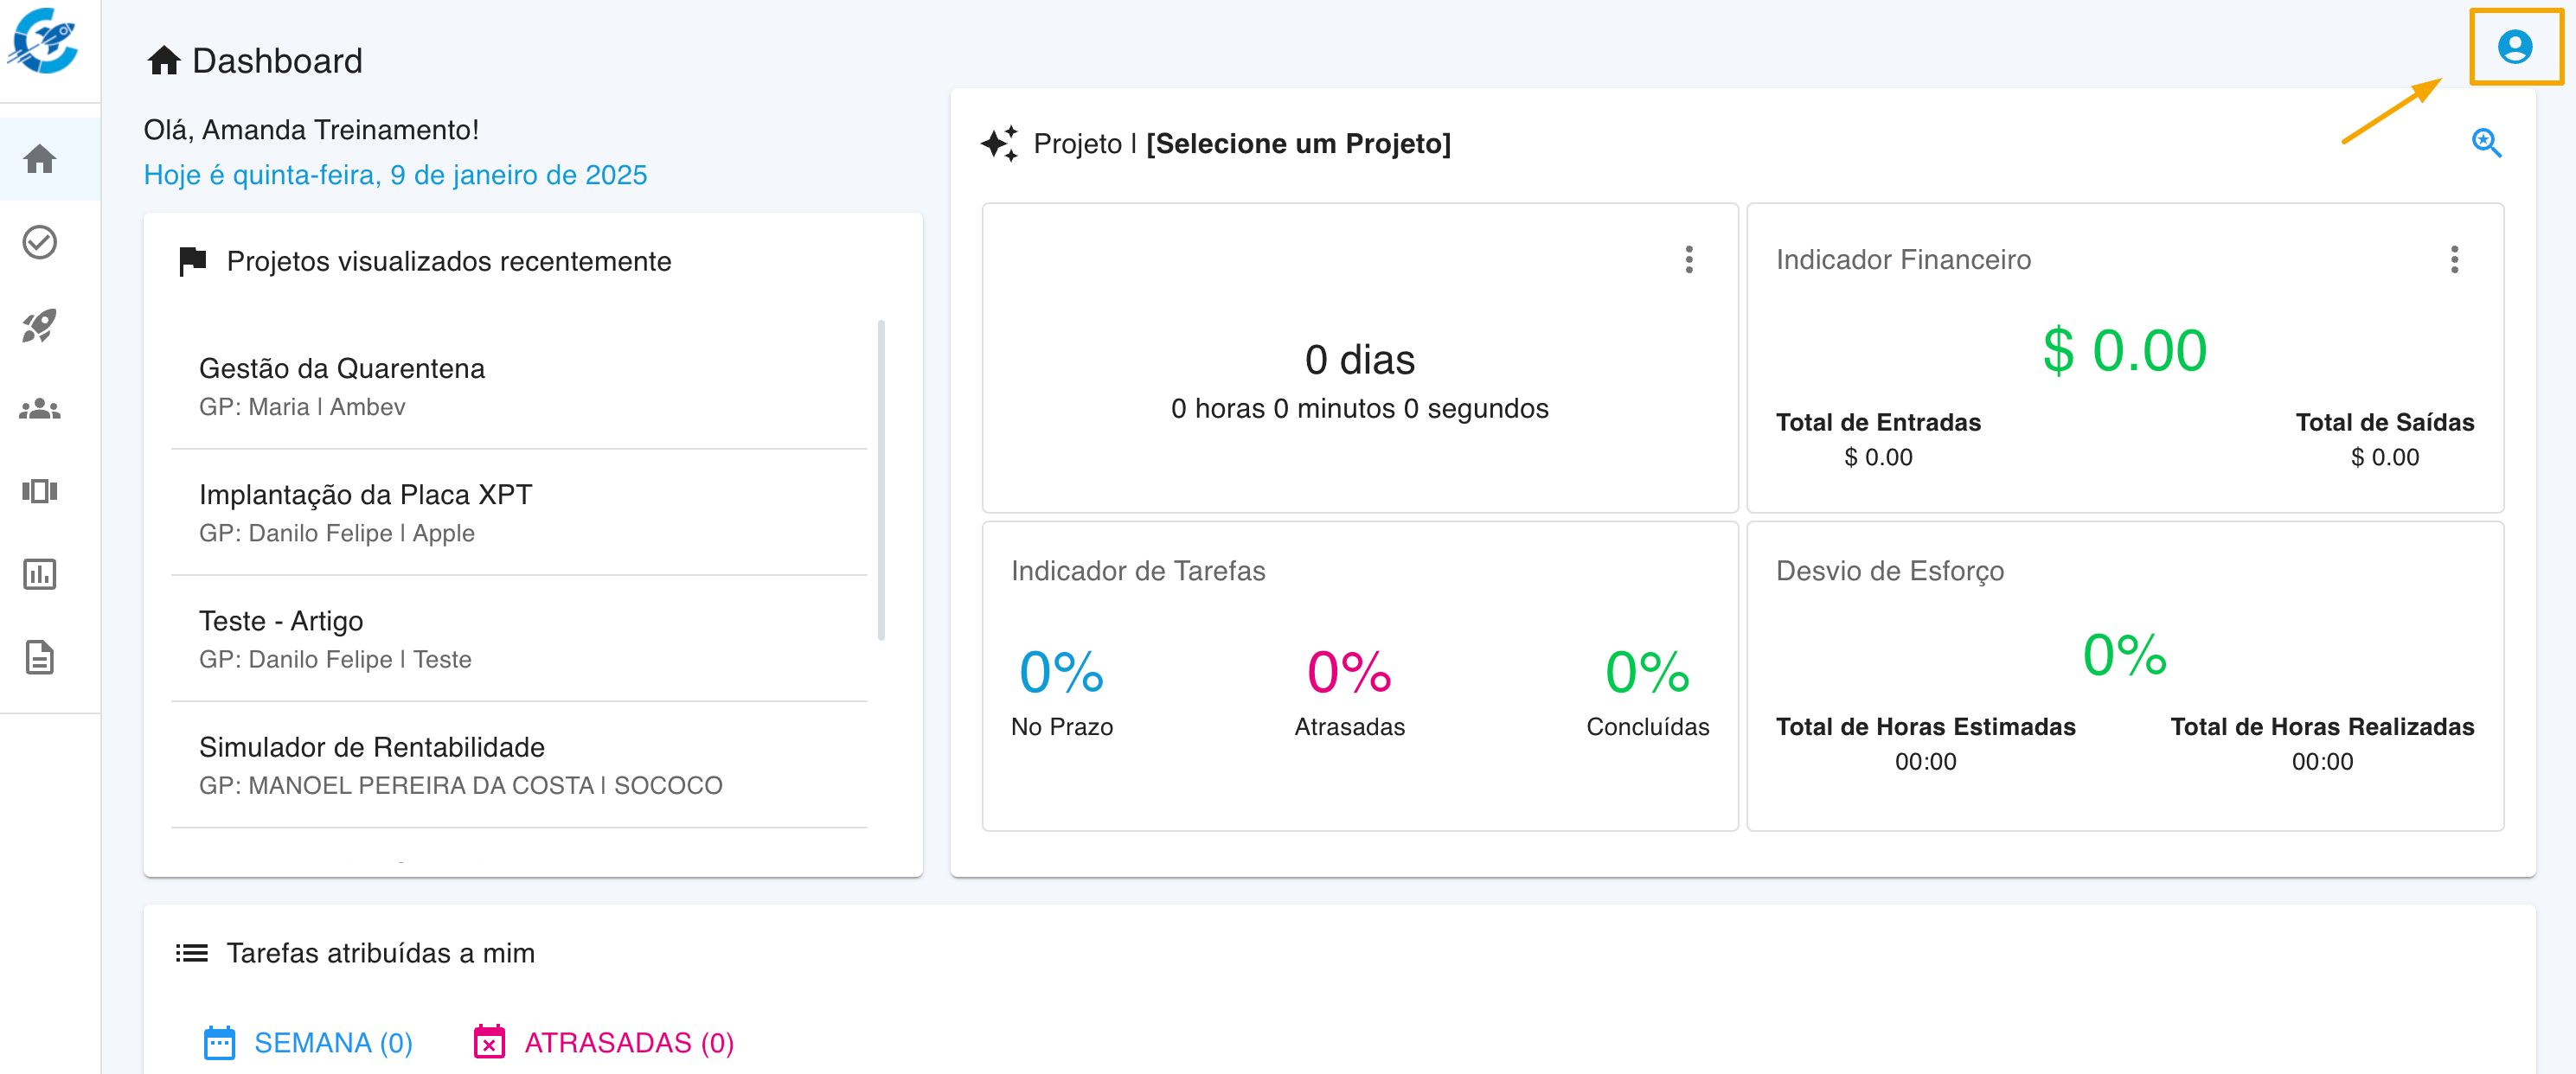Open the rocket projects sidebar icon

point(40,325)
